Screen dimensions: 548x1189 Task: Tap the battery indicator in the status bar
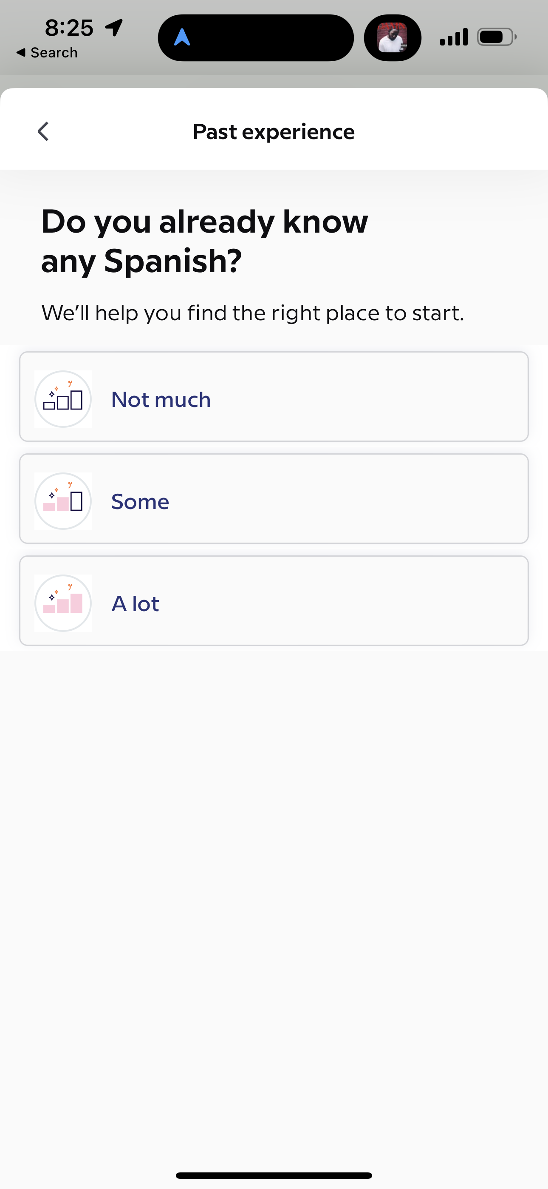495,37
